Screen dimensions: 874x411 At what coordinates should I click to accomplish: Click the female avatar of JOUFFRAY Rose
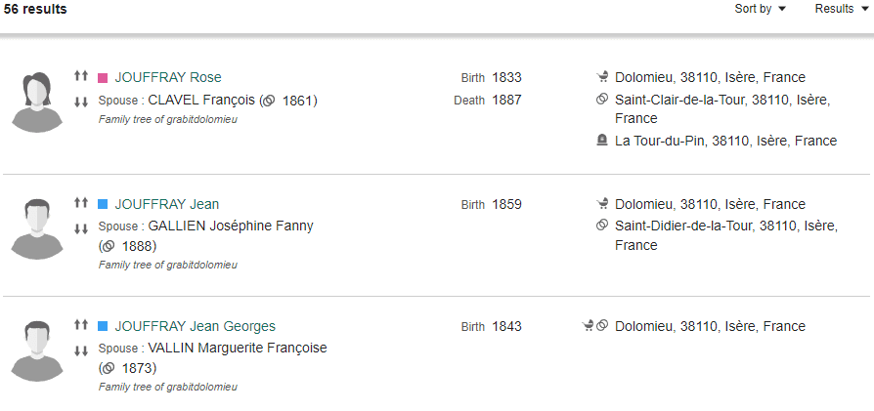tap(37, 102)
